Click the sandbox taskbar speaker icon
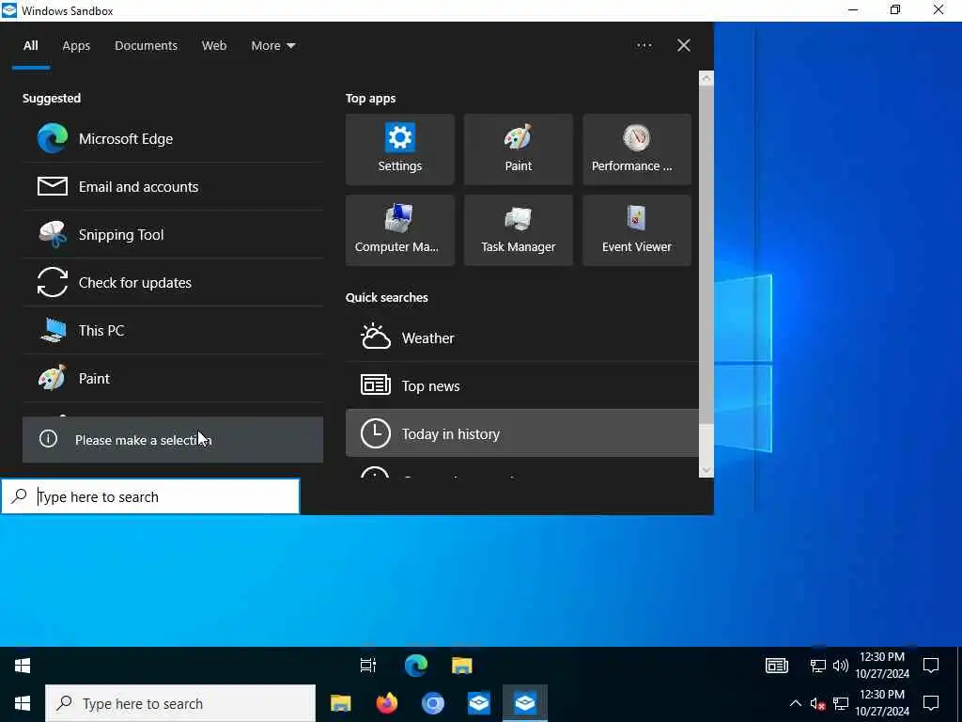This screenshot has width=962, height=722. pos(841,666)
